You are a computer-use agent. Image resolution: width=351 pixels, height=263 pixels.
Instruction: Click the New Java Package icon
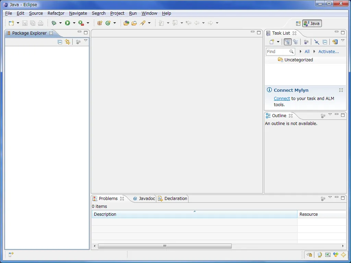pos(100,23)
